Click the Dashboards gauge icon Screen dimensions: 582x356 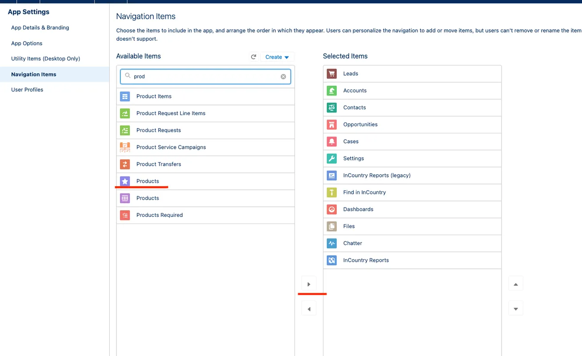pyautogui.click(x=332, y=209)
